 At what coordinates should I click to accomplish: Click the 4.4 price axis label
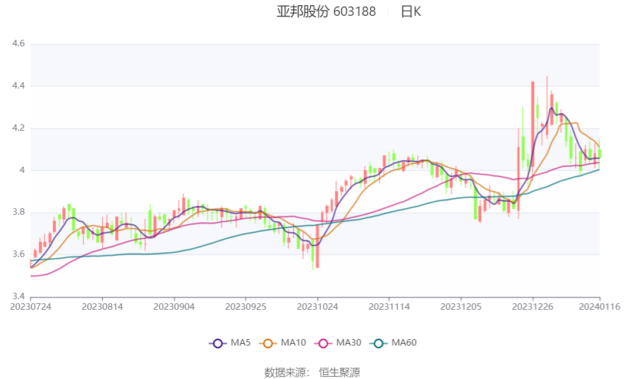pyautogui.click(x=18, y=86)
